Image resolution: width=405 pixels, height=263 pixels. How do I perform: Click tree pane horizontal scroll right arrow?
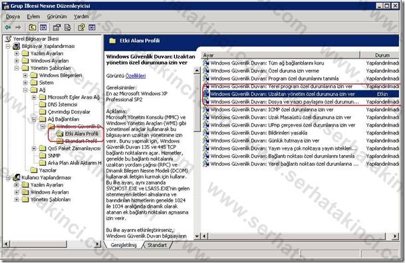(98, 244)
